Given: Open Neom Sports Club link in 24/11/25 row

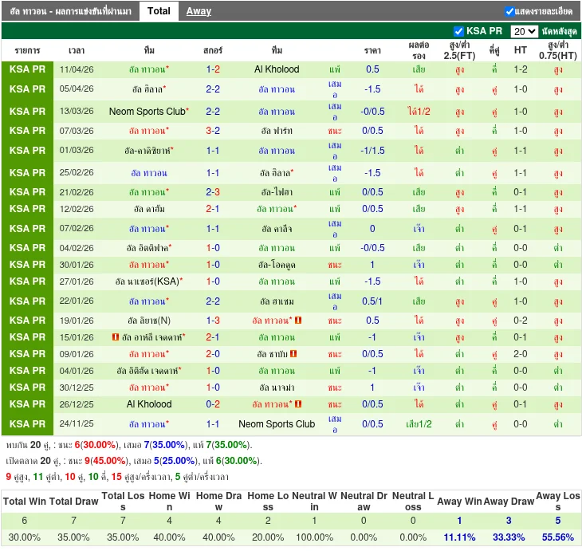Looking at the screenshot, I should tap(277, 424).
